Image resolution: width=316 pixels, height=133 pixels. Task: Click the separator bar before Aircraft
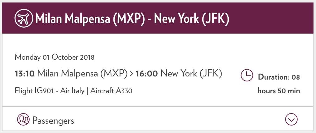coord(87,91)
